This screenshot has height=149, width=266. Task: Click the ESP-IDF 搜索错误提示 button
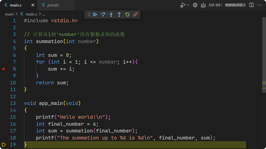(x=227, y=5)
